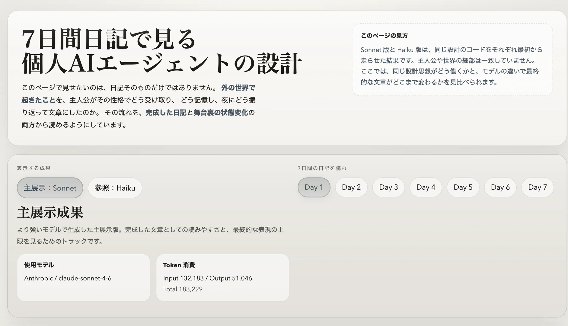This screenshot has width=568, height=326.
Task: Click the Token 消費 card
Action: coord(223,277)
